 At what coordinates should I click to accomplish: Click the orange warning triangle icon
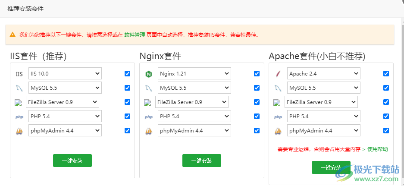(x=13, y=35)
